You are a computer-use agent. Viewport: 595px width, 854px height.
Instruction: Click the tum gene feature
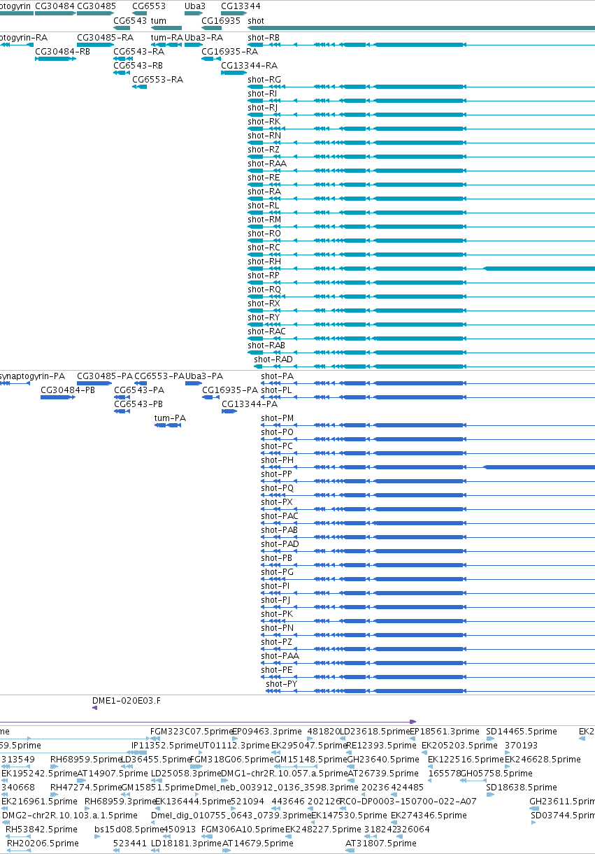(x=166, y=29)
